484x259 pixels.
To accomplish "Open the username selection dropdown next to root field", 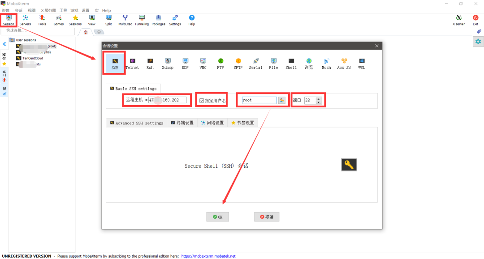I will tap(281, 99).
